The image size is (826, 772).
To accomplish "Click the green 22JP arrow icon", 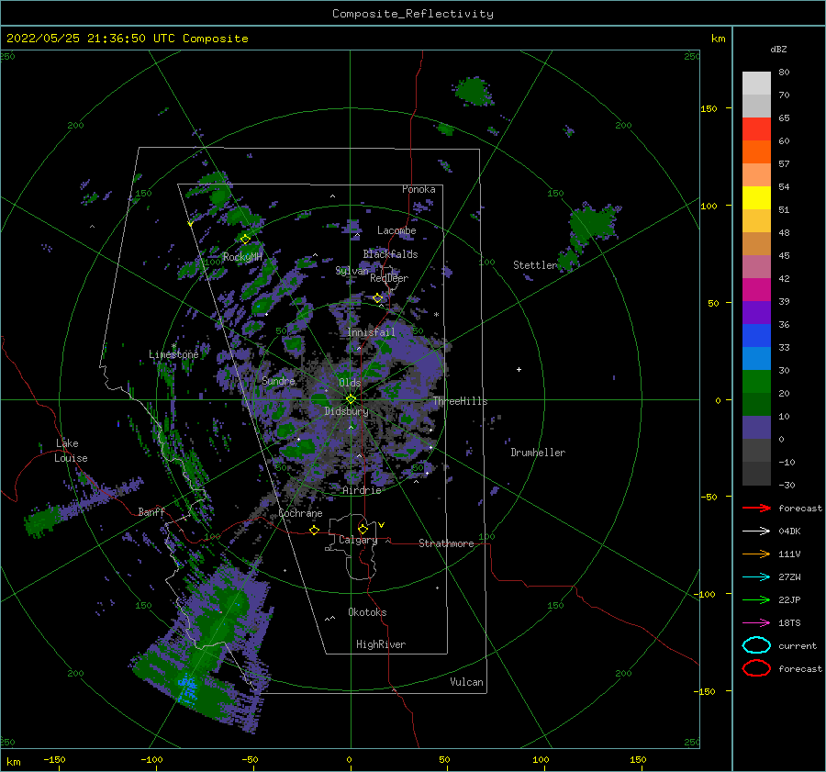I will 756,599.
